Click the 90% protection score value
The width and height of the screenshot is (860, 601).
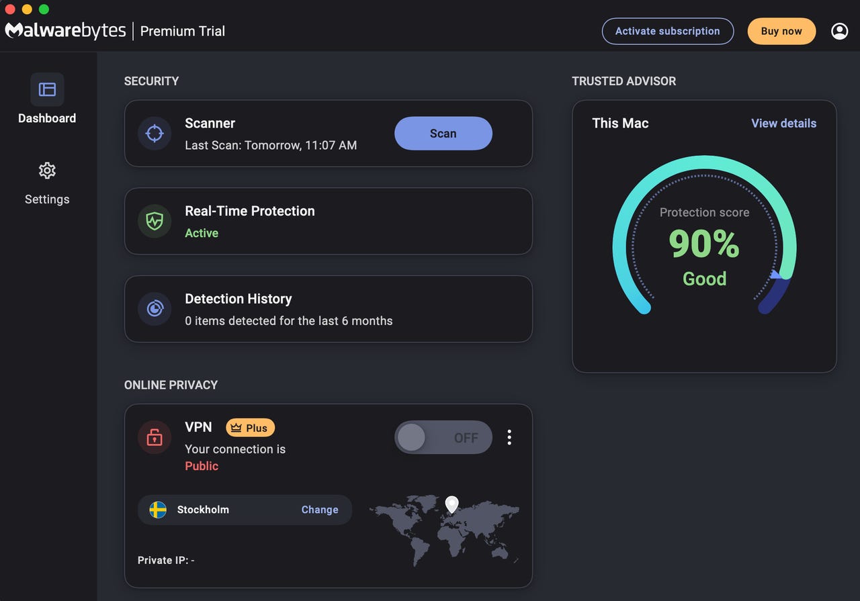pos(704,244)
